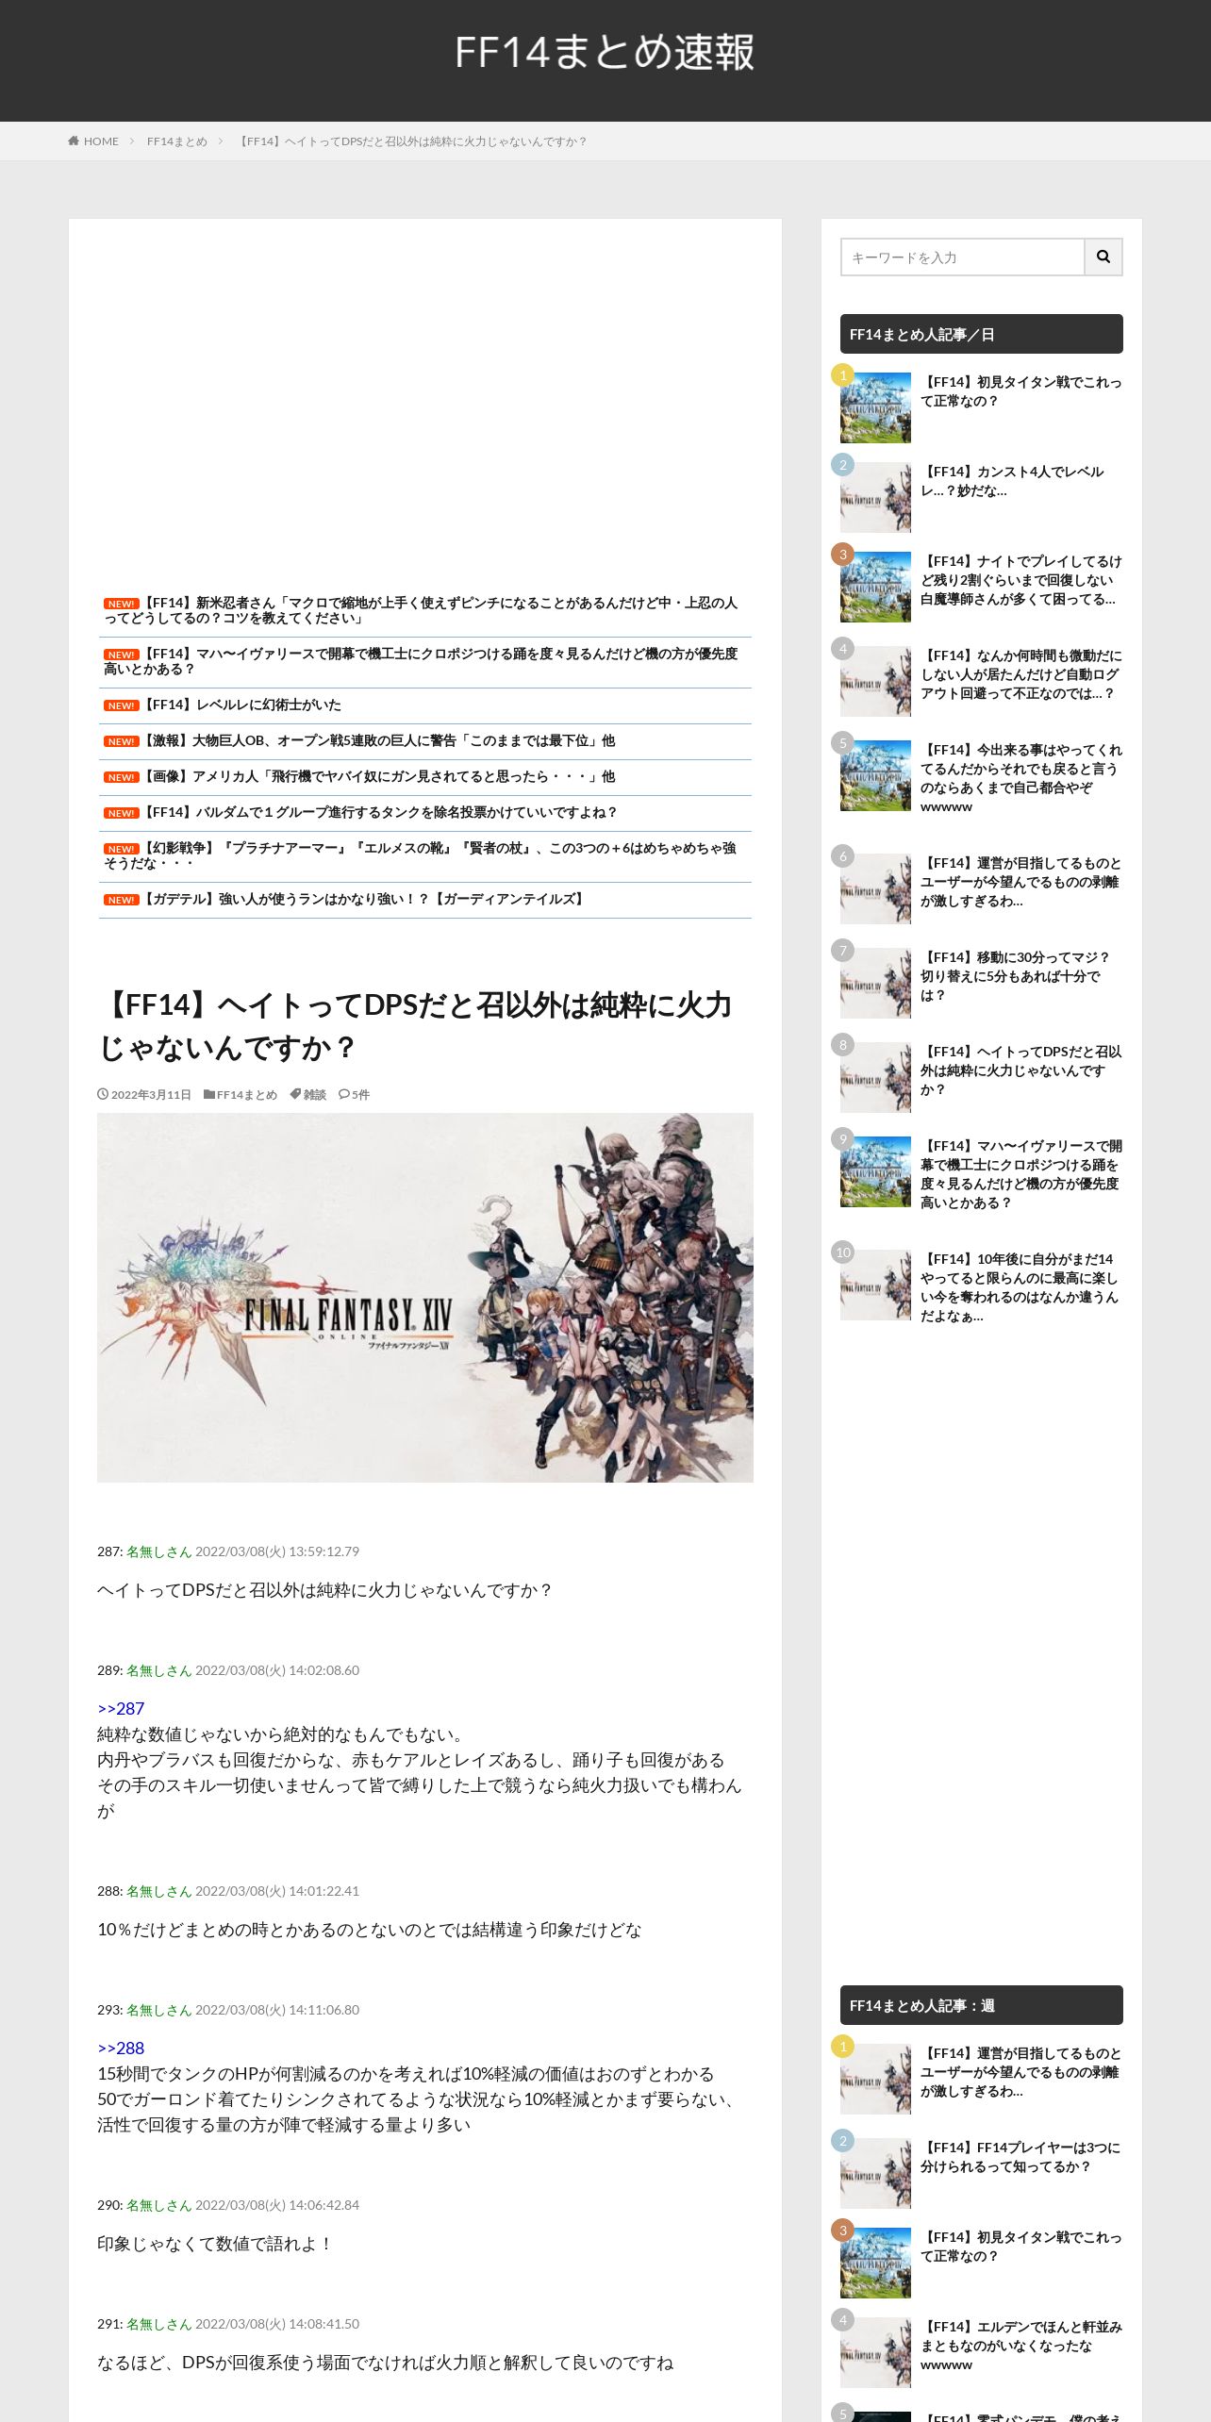Click timestamp 2022/03/08(火) 14:02:08.60
The image size is (1211, 2422).
[277, 1670]
